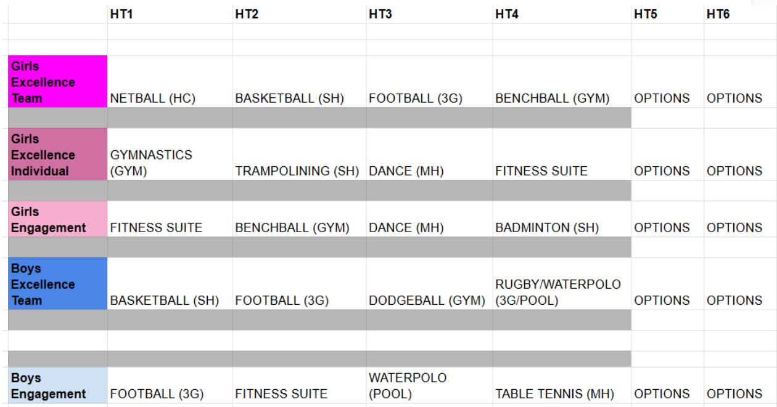Select the WATERPOLO (POOL) cell
777x407 pixels.
pyautogui.click(x=429, y=385)
